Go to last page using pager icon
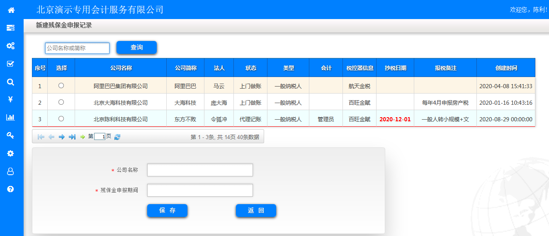The height and width of the screenshot is (236, 549). [x=72, y=137]
